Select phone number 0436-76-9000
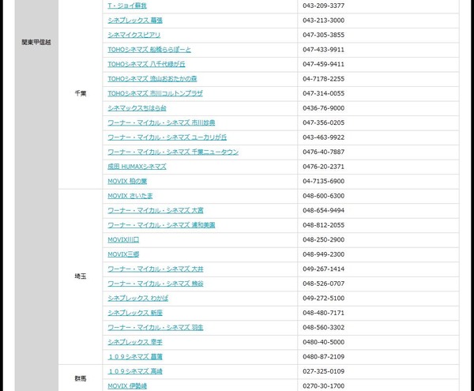The width and height of the screenshot is (474, 391). pos(323,108)
